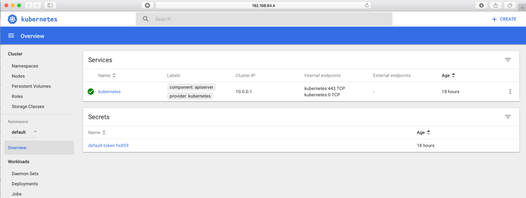This screenshot has height=198, width=526.
Task: Click the Cluster section heading
Action: 15,54
